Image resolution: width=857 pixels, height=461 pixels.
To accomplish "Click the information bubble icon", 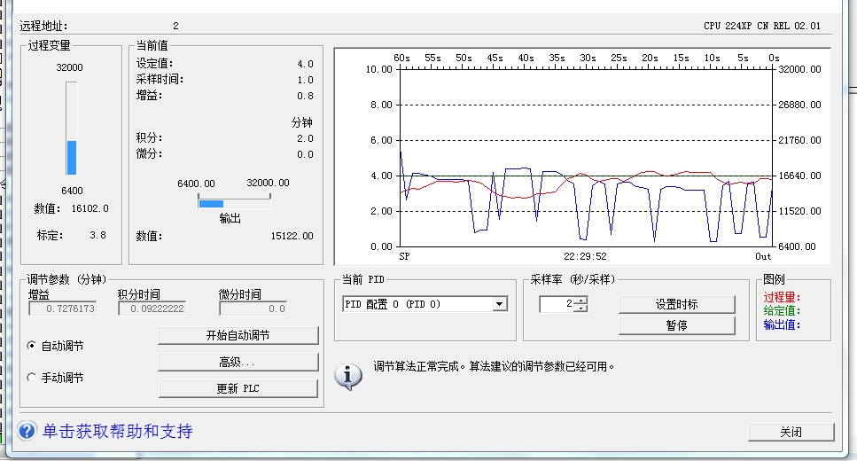I will (x=348, y=376).
